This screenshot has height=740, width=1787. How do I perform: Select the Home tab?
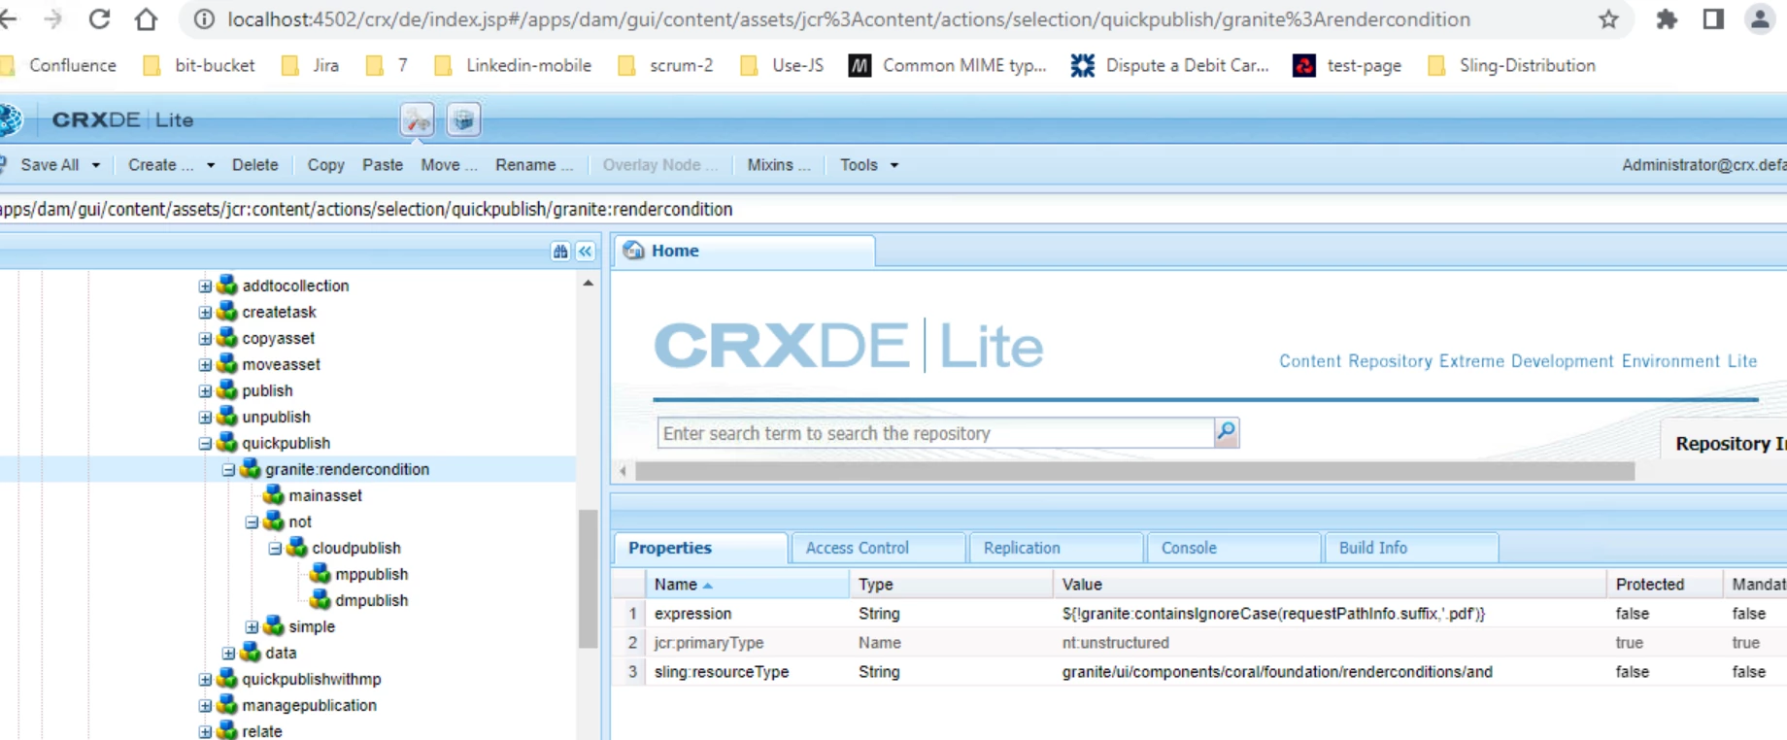[745, 251]
